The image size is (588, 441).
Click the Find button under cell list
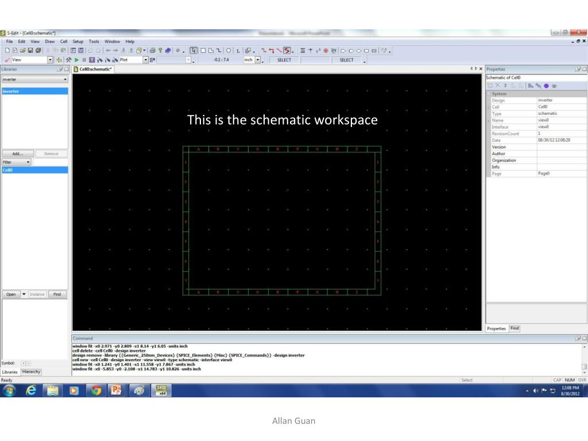(x=57, y=295)
